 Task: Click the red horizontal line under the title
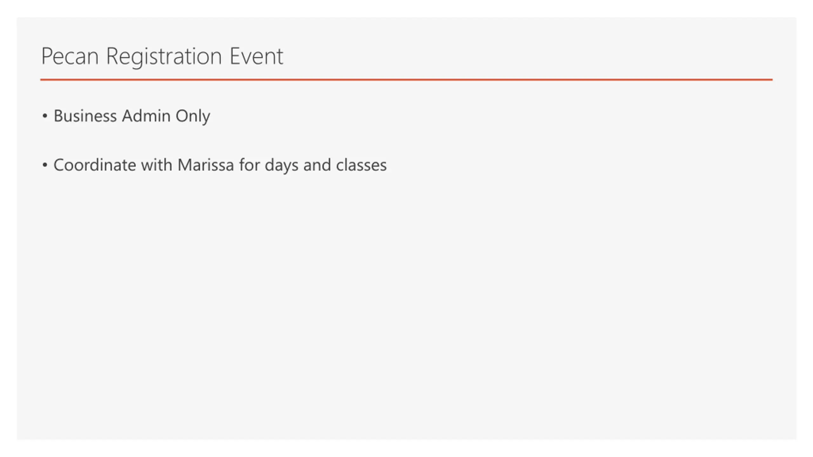pos(406,80)
